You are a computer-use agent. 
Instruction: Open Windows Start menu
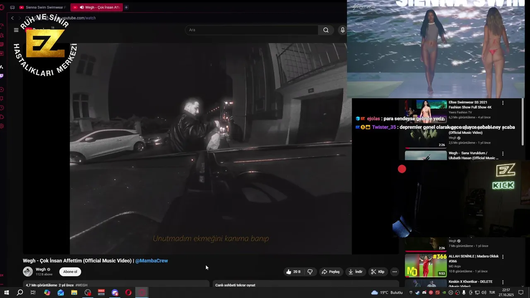click(x=7, y=293)
